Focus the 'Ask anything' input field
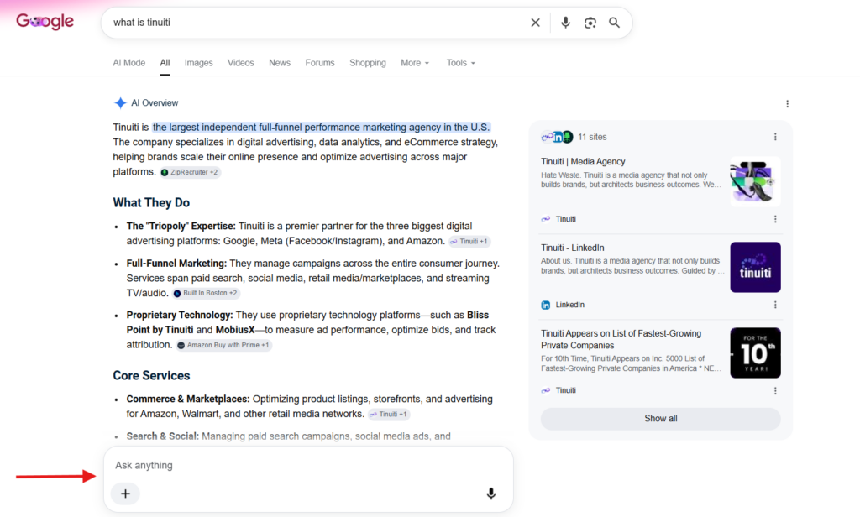This screenshot has height=517, width=860. tap(308, 466)
